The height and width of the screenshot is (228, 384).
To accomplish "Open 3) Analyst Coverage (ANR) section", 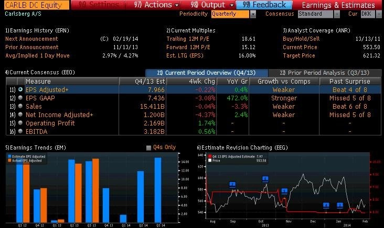I will [316, 30].
